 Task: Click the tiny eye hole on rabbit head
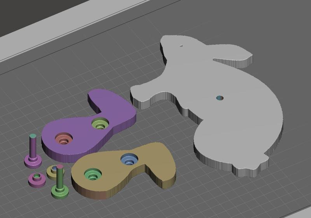coord(181,46)
